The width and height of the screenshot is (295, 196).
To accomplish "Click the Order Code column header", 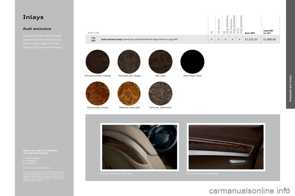I will coord(93,33).
